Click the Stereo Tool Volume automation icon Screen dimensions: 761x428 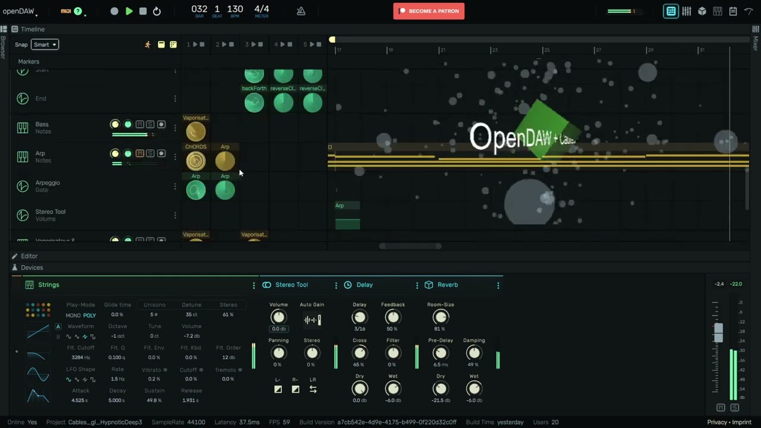coord(23,215)
